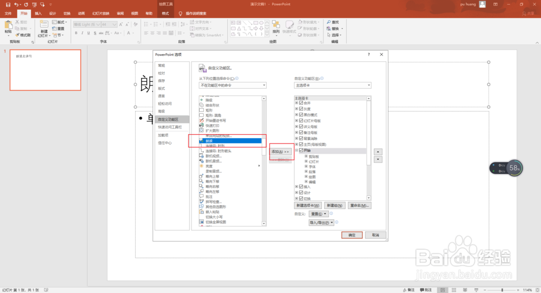
Task: Click the Redo icon in title bar
Action: pyautogui.click(x=26, y=4)
